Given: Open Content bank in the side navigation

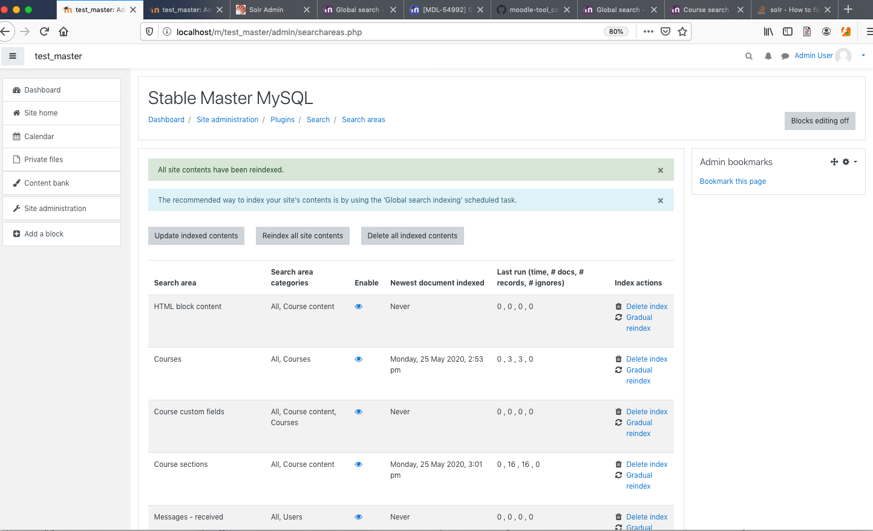Looking at the screenshot, I should click(62, 183).
